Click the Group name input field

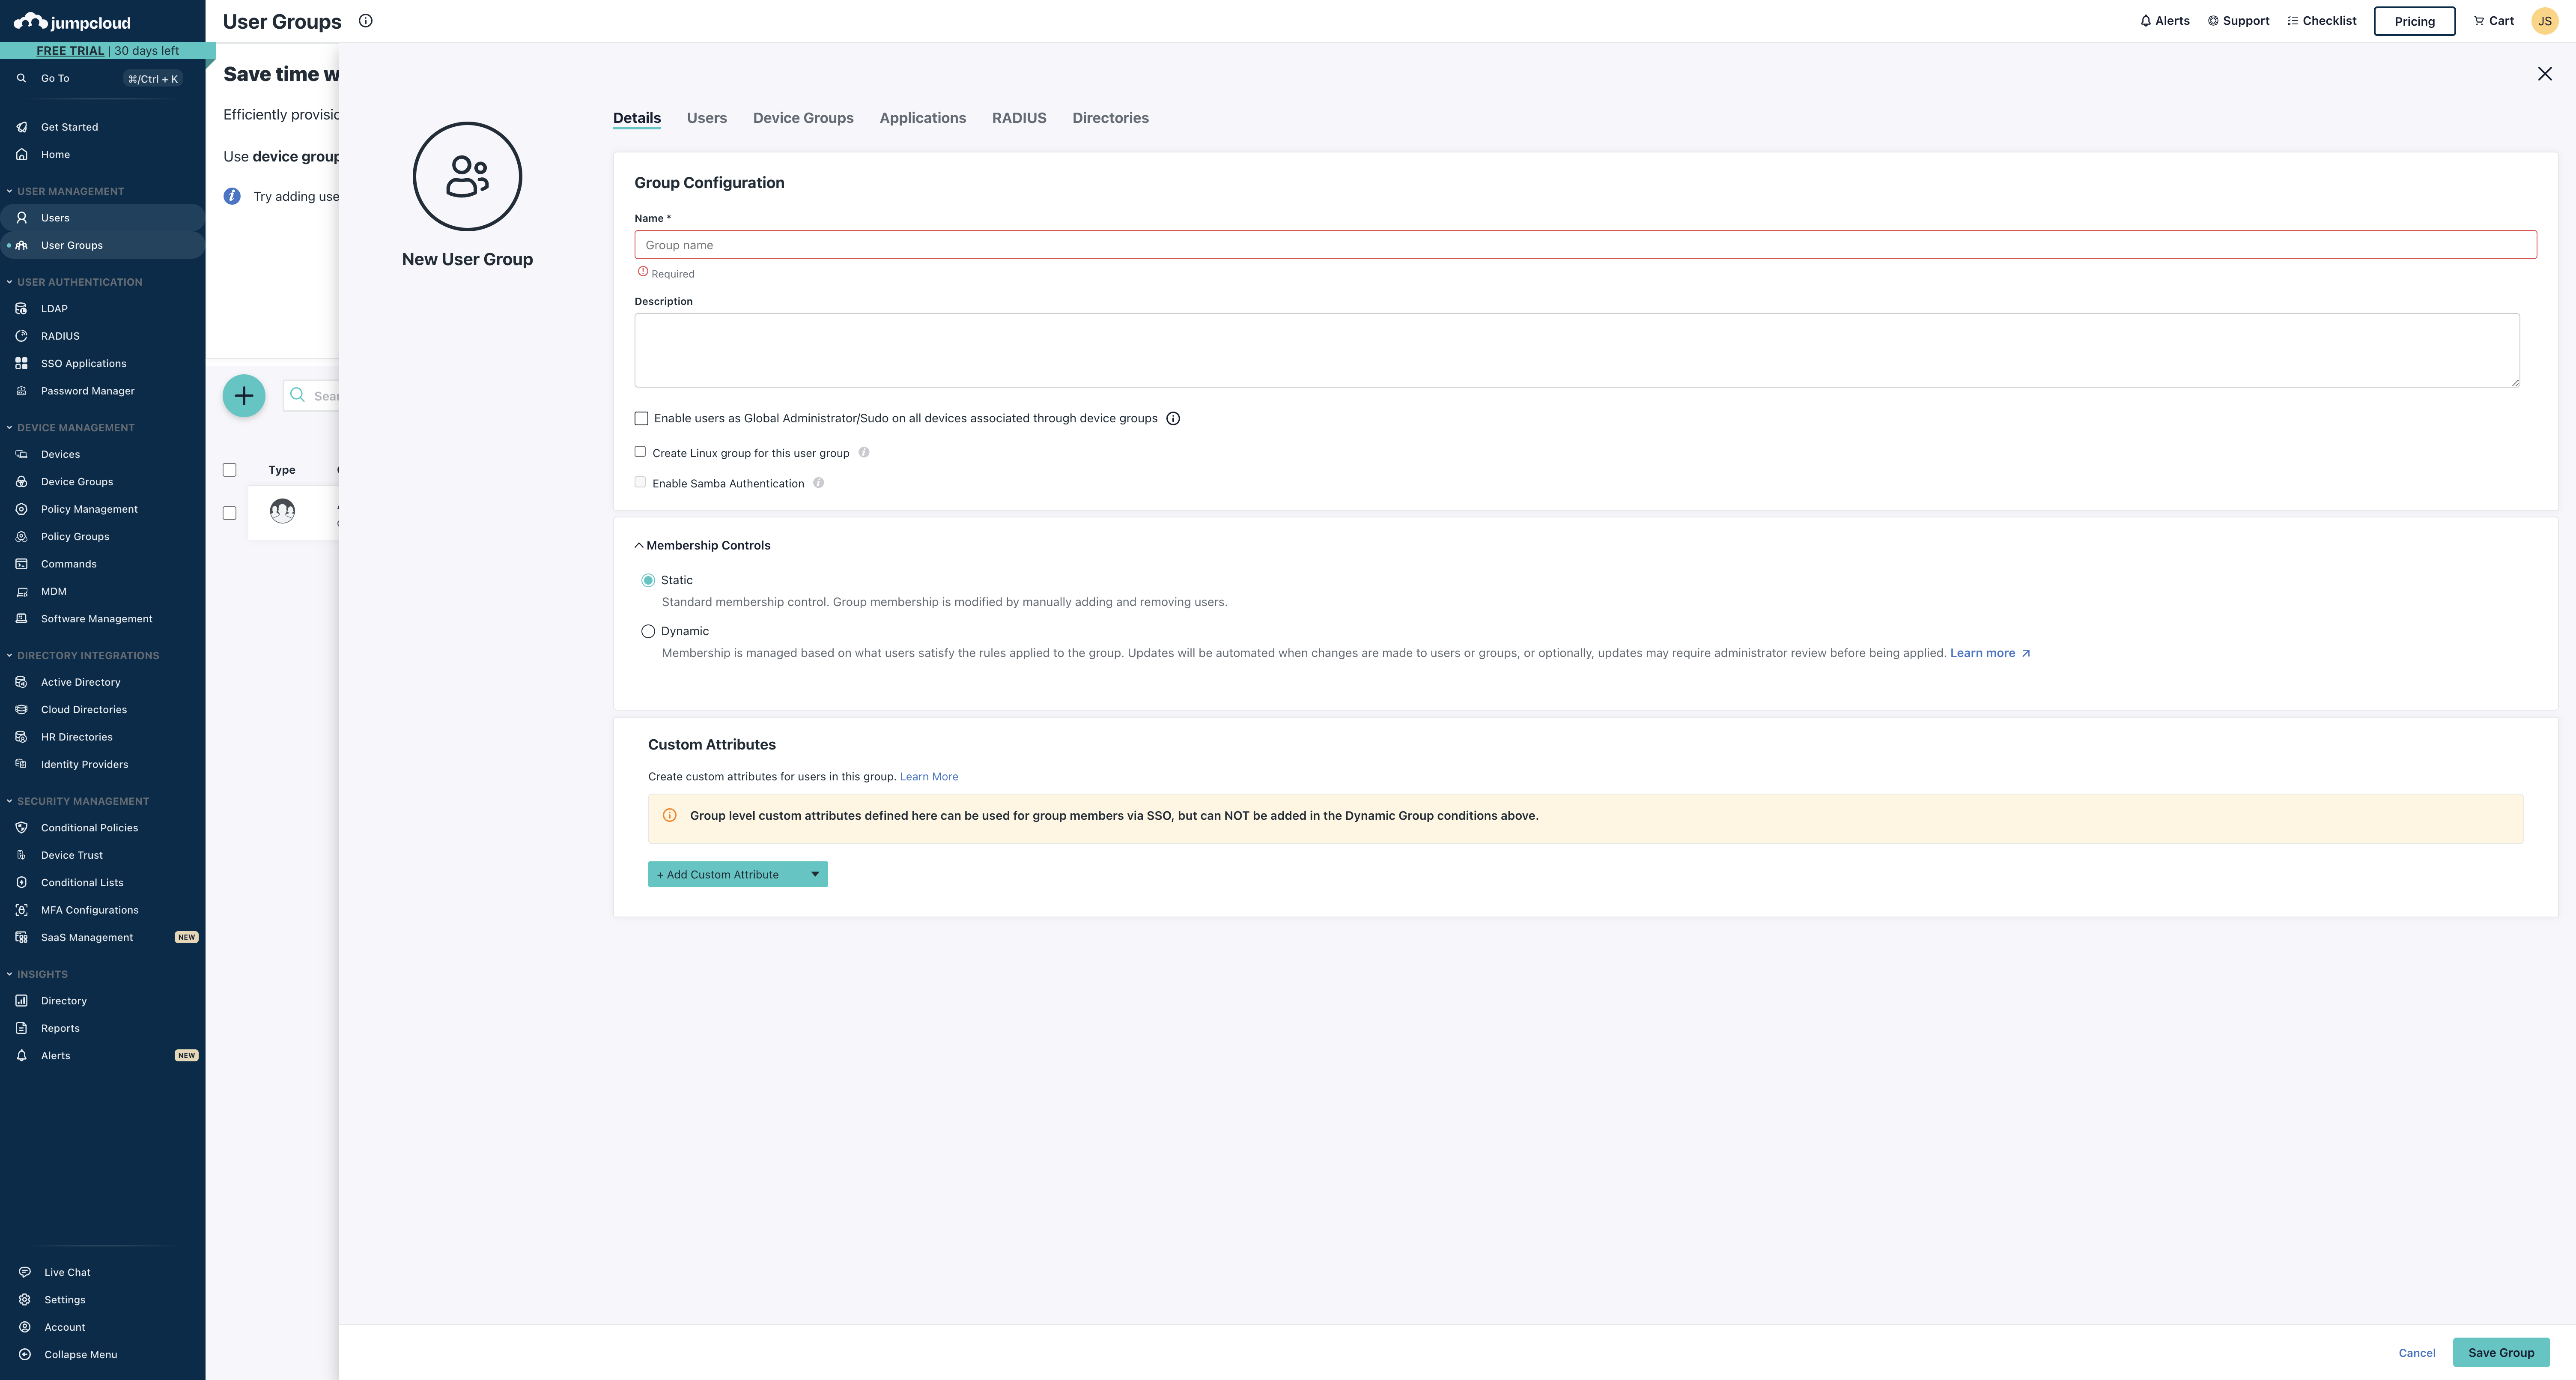(x=1585, y=245)
